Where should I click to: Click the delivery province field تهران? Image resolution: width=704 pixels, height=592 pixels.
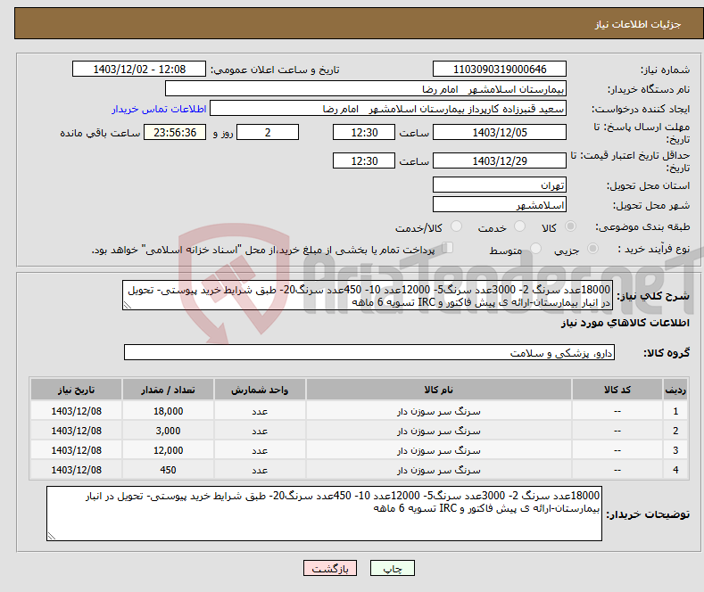tap(500, 185)
